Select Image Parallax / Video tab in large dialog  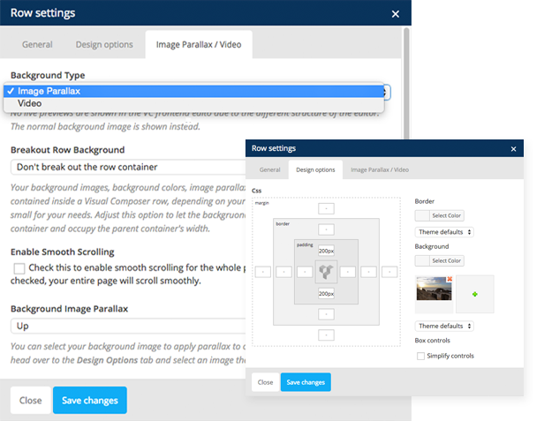pos(199,44)
